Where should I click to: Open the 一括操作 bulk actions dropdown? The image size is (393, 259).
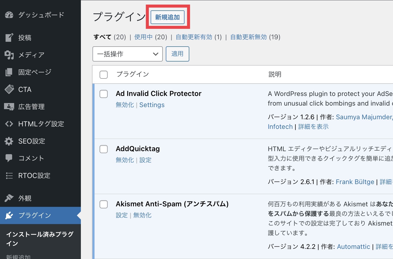(127, 54)
